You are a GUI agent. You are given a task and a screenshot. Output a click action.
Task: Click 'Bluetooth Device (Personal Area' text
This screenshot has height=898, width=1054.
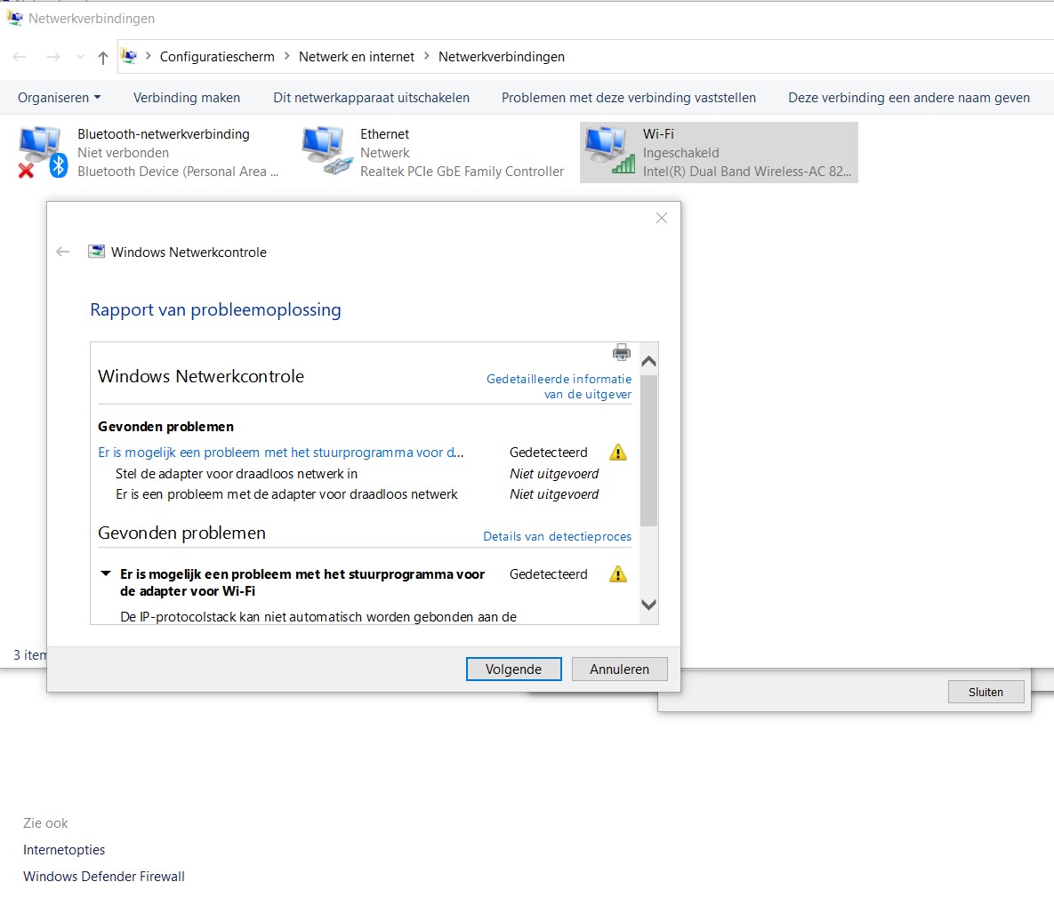178,172
